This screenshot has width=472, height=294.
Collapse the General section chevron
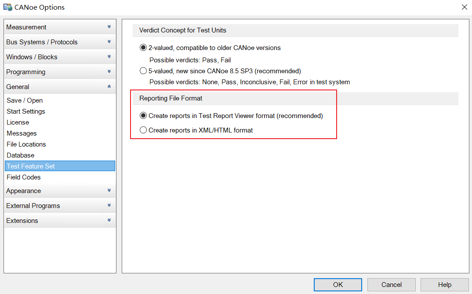(109, 86)
